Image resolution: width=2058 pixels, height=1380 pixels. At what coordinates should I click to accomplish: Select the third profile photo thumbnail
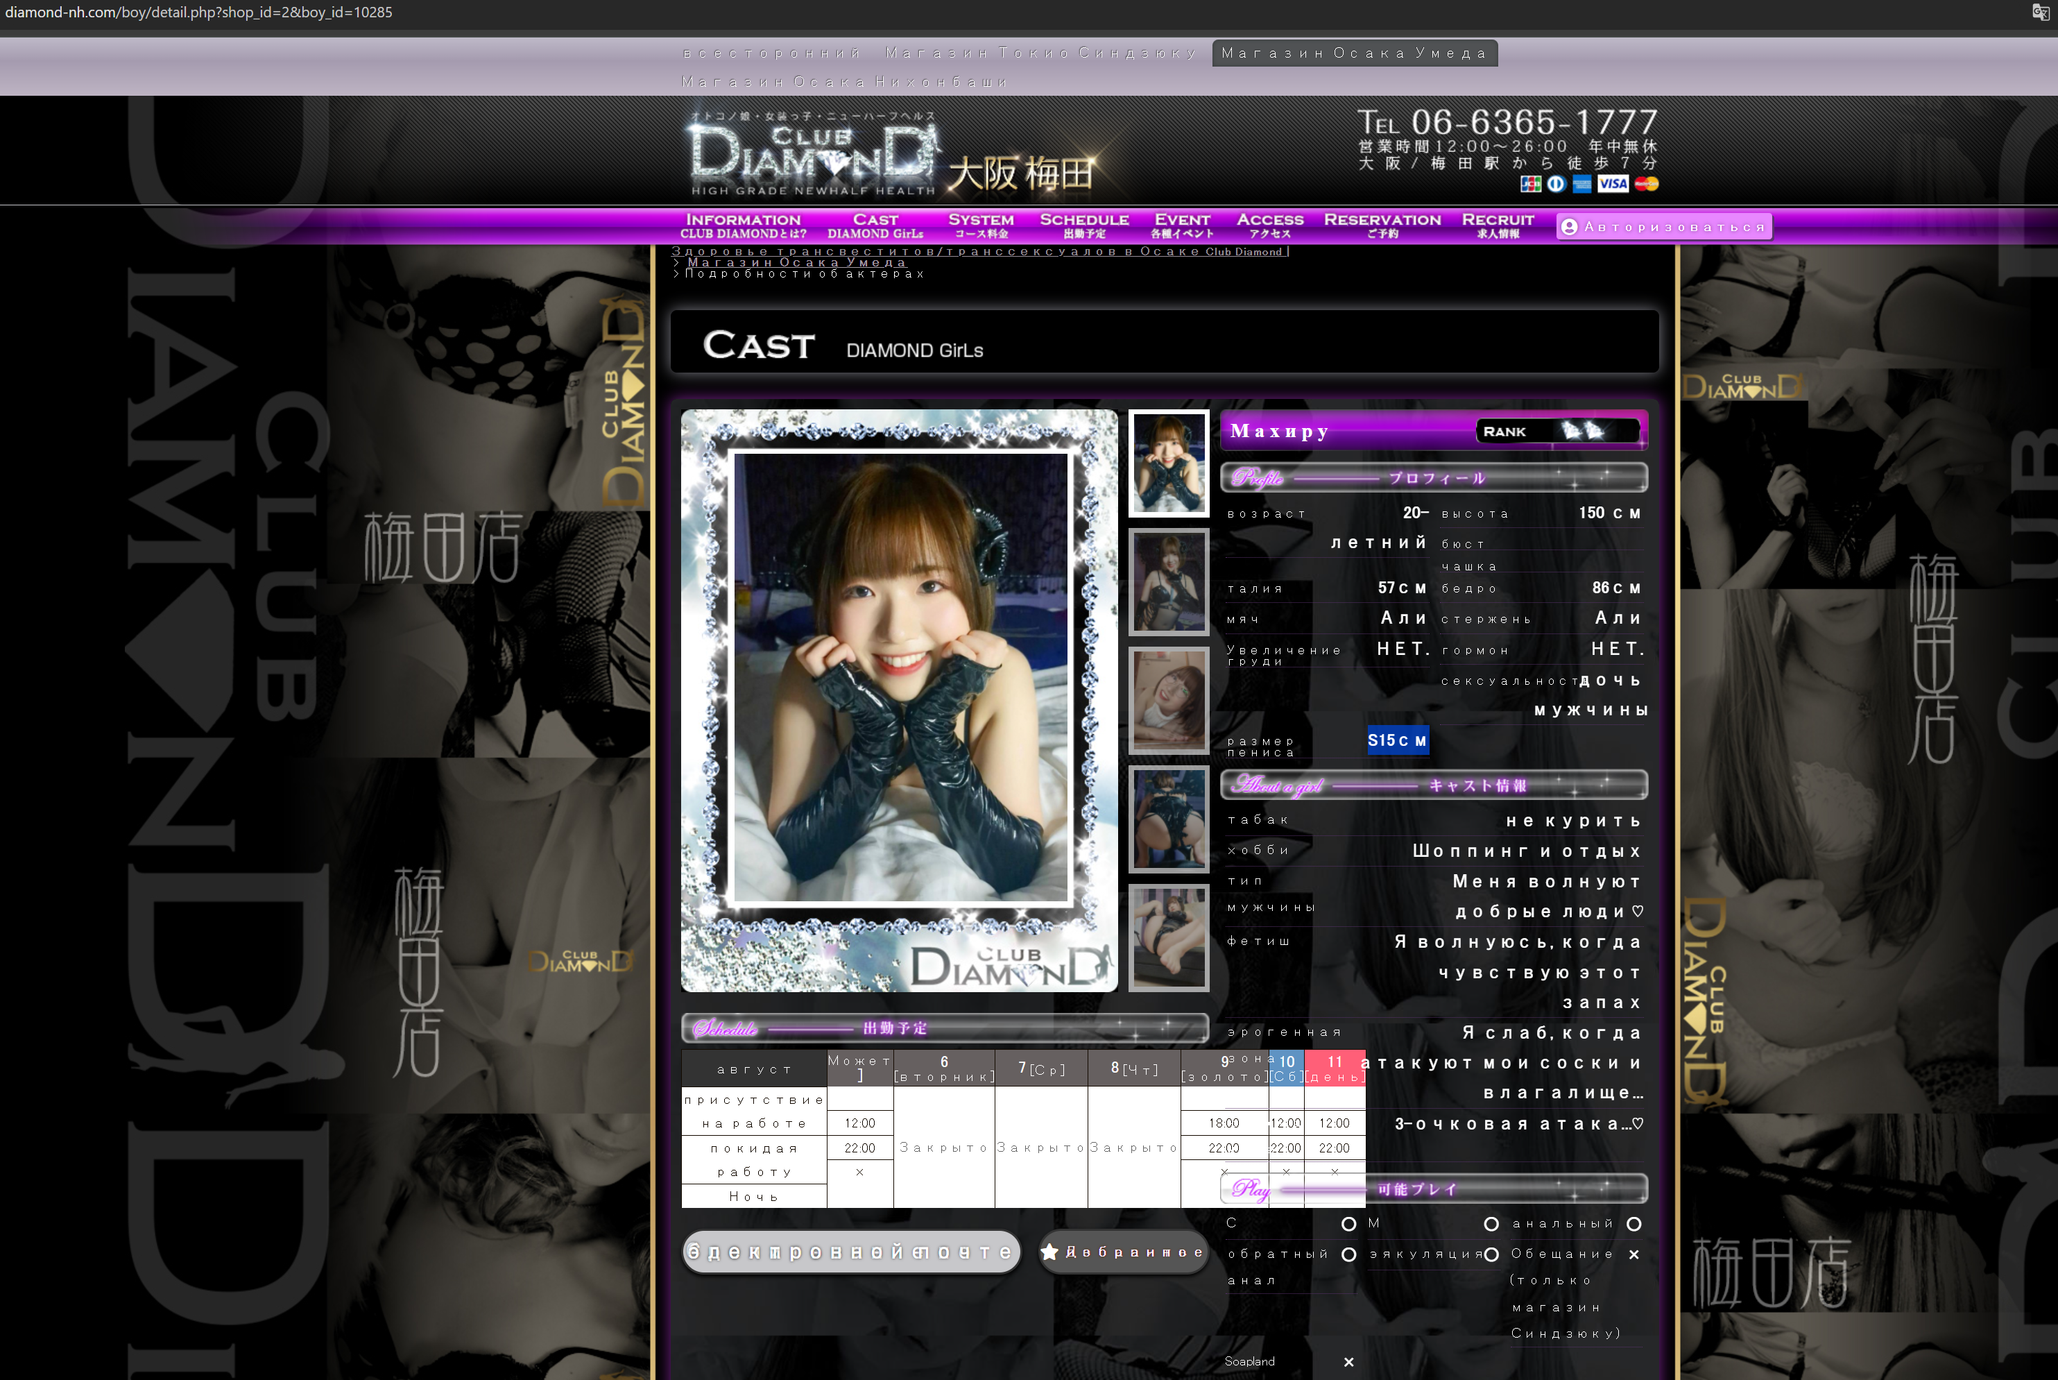click(1169, 701)
